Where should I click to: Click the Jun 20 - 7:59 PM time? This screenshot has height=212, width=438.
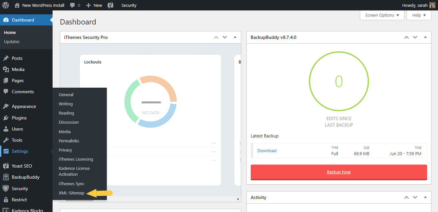pos(406,154)
